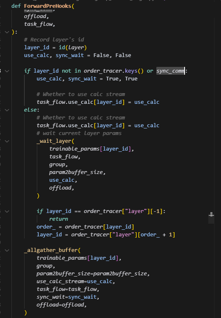The image size is (221, 318).
Task: Fold the '_allgather_buffer(' call using its chevron
Action: point(7,250)
